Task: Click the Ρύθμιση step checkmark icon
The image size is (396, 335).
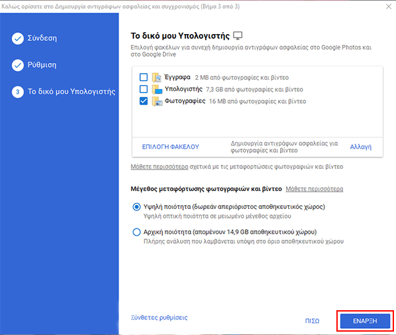Action: point(17,66)
